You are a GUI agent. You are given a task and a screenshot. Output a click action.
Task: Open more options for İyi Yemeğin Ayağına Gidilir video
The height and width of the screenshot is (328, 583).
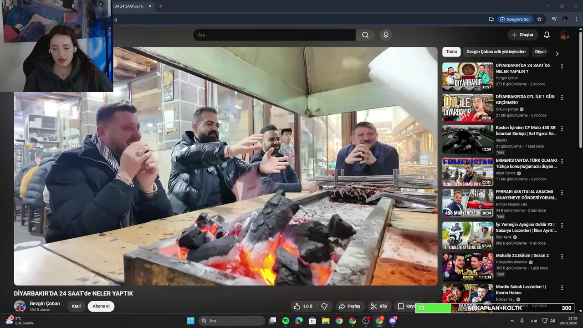point(562,225)
